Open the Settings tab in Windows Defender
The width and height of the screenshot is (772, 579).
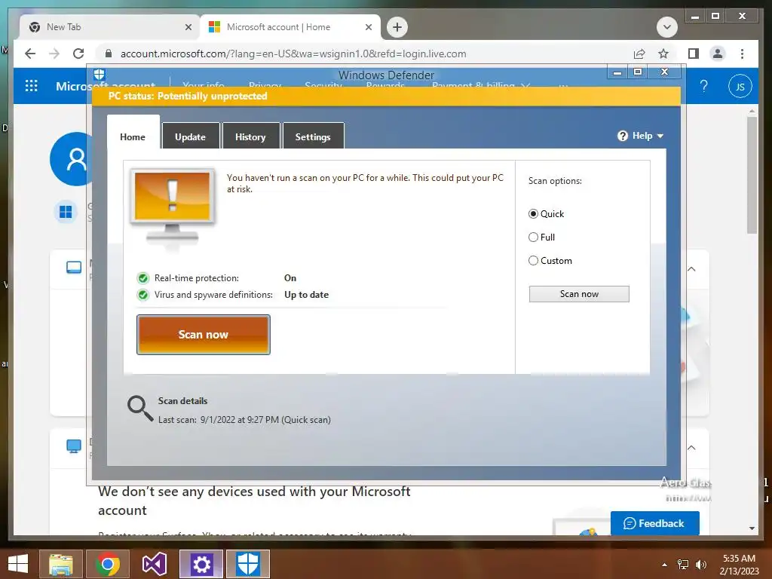point(313,136)
